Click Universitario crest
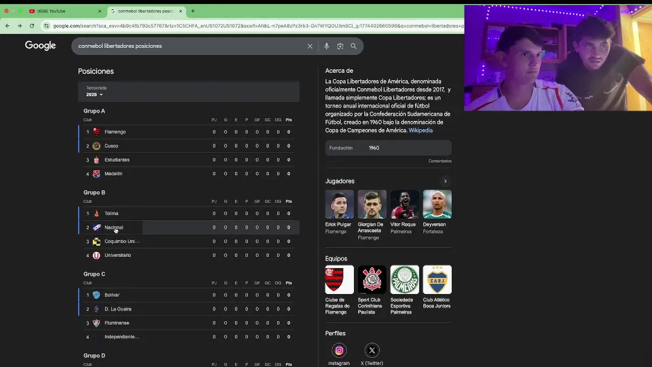The width and height of the screenshot is (652, 367). 96,255
